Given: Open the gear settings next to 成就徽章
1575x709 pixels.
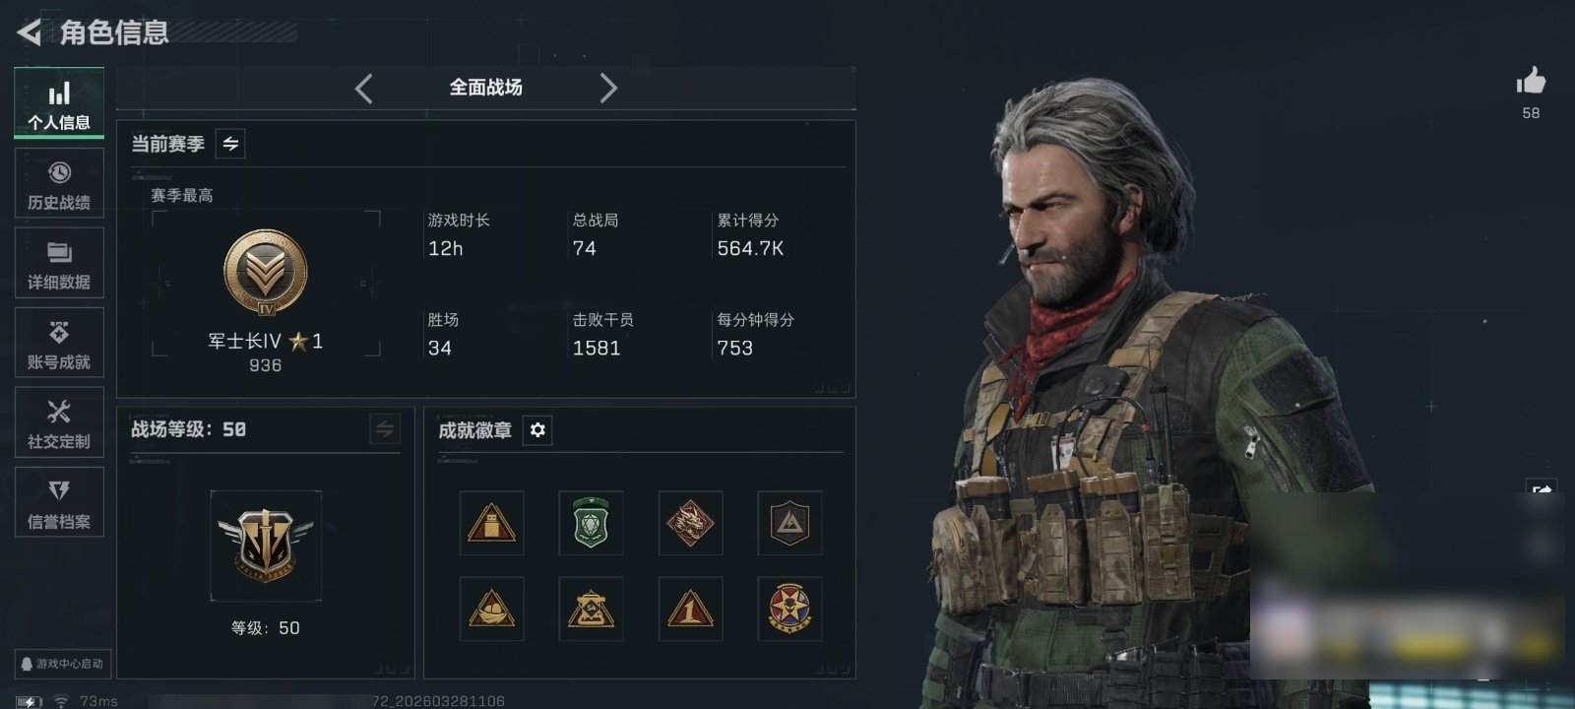Looking at the screenshot, I should point(537,430).
